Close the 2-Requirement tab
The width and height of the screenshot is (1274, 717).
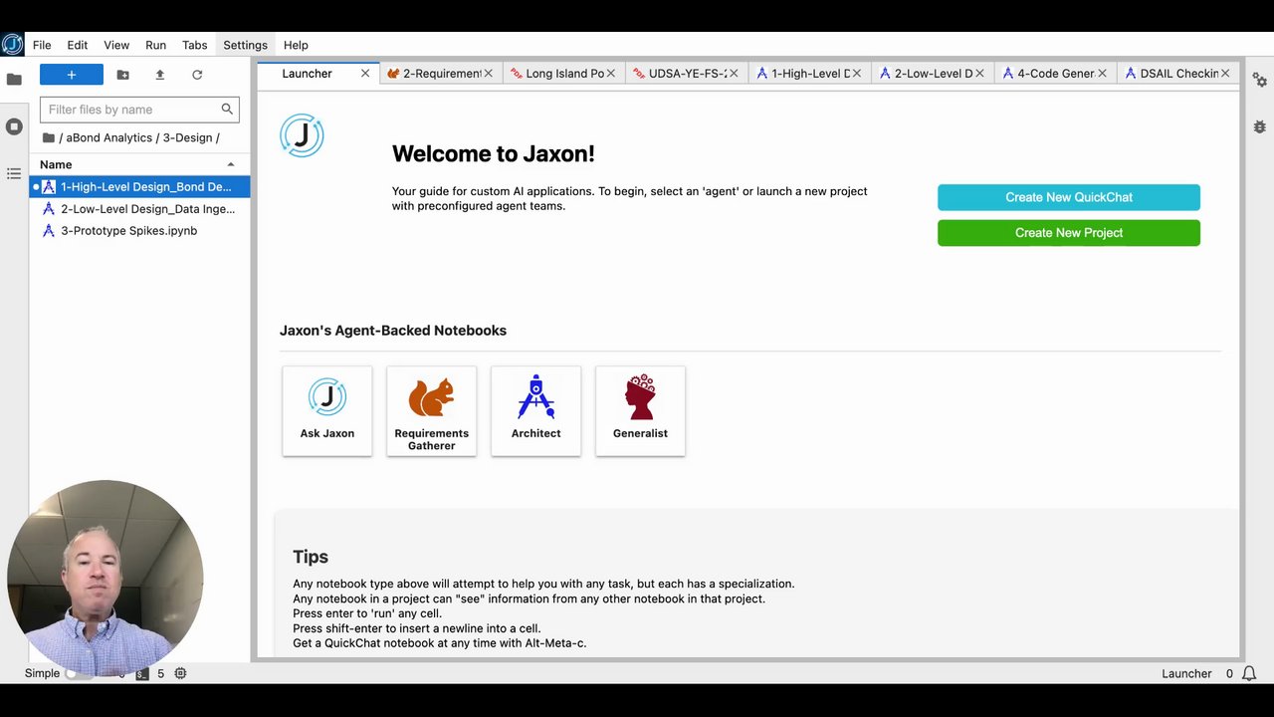488,74
